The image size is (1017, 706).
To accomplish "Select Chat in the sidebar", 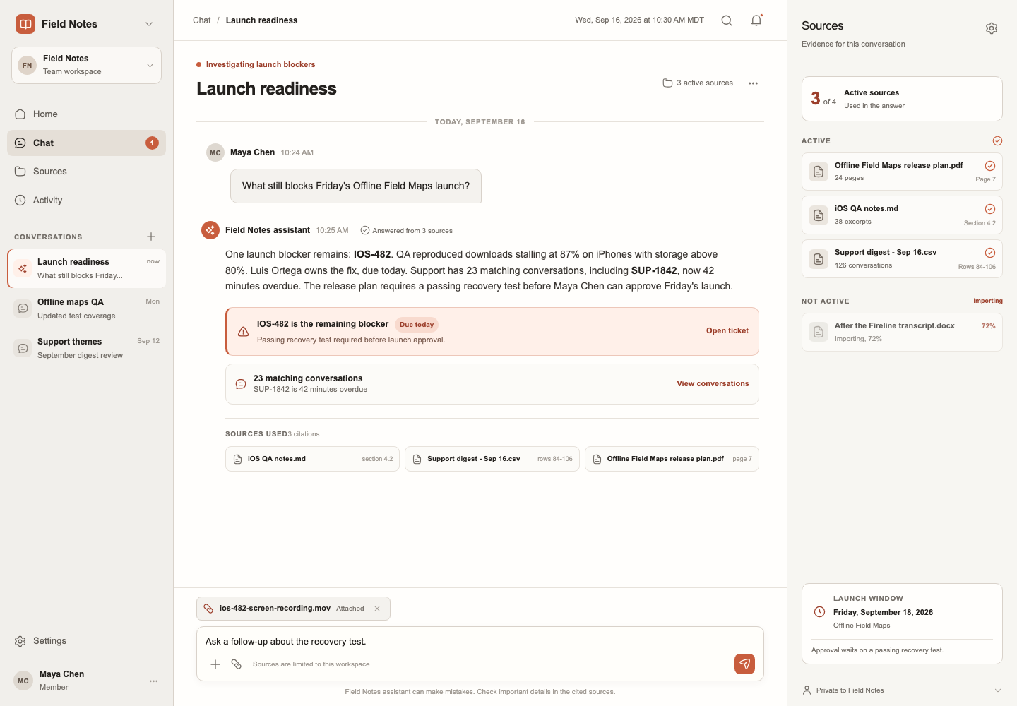I will point(86,143).
